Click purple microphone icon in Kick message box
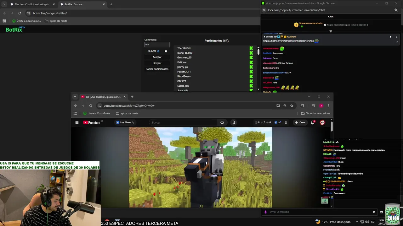 (265, 212)
